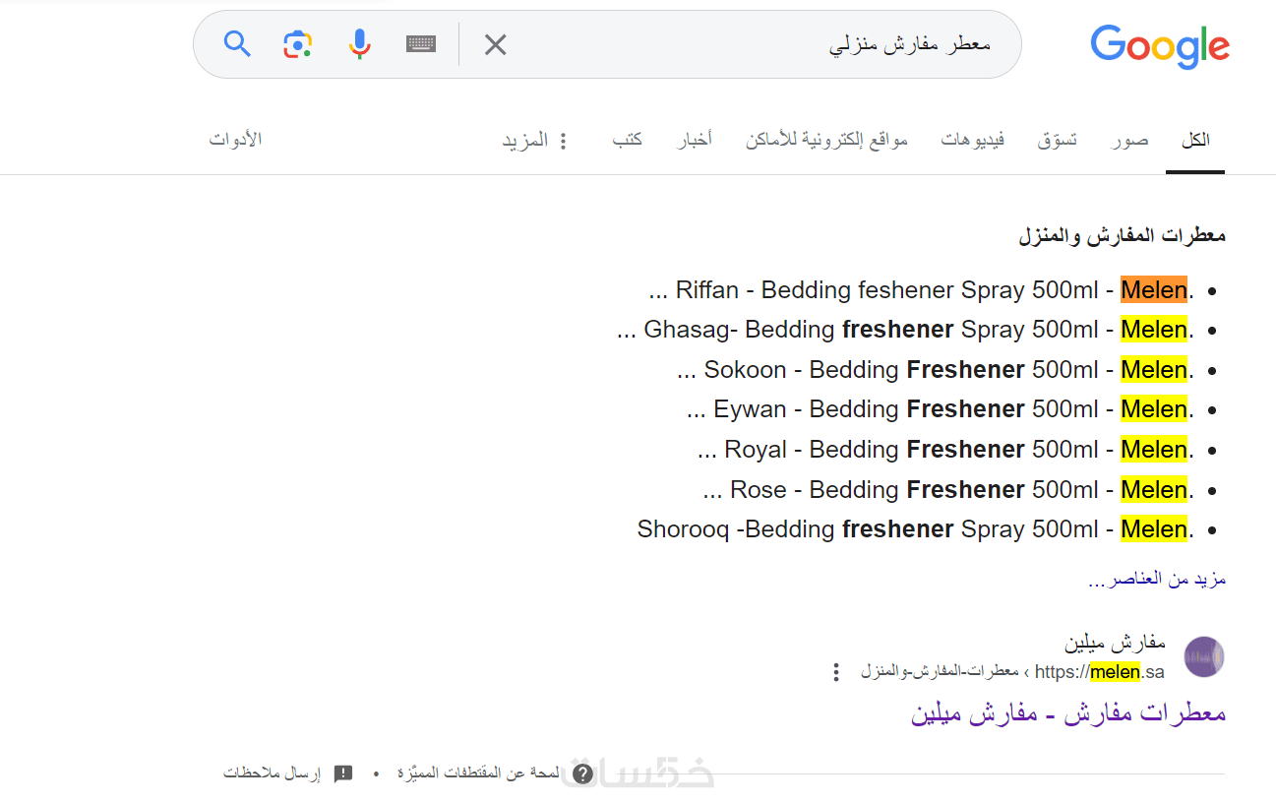
Task: Clear the search query with X
Action: tap(495, 44)
